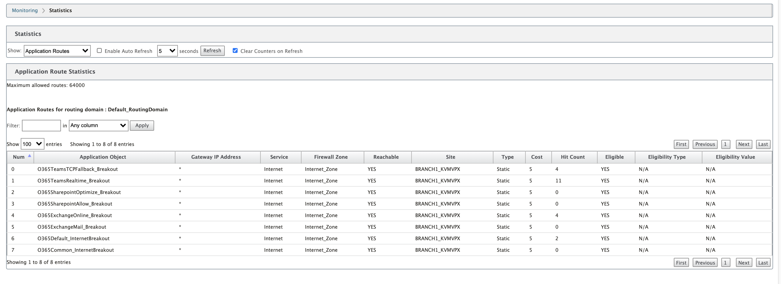Select O365Default_InternetBreakout row text

pyautogui.click(x=73, y=239)
